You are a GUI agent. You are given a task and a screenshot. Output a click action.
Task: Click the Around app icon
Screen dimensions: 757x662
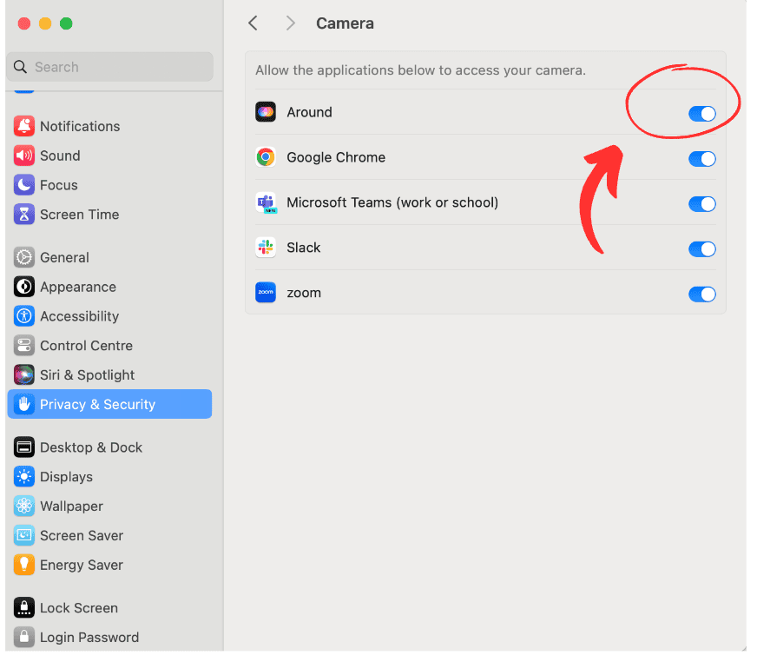tap(266, 112)
